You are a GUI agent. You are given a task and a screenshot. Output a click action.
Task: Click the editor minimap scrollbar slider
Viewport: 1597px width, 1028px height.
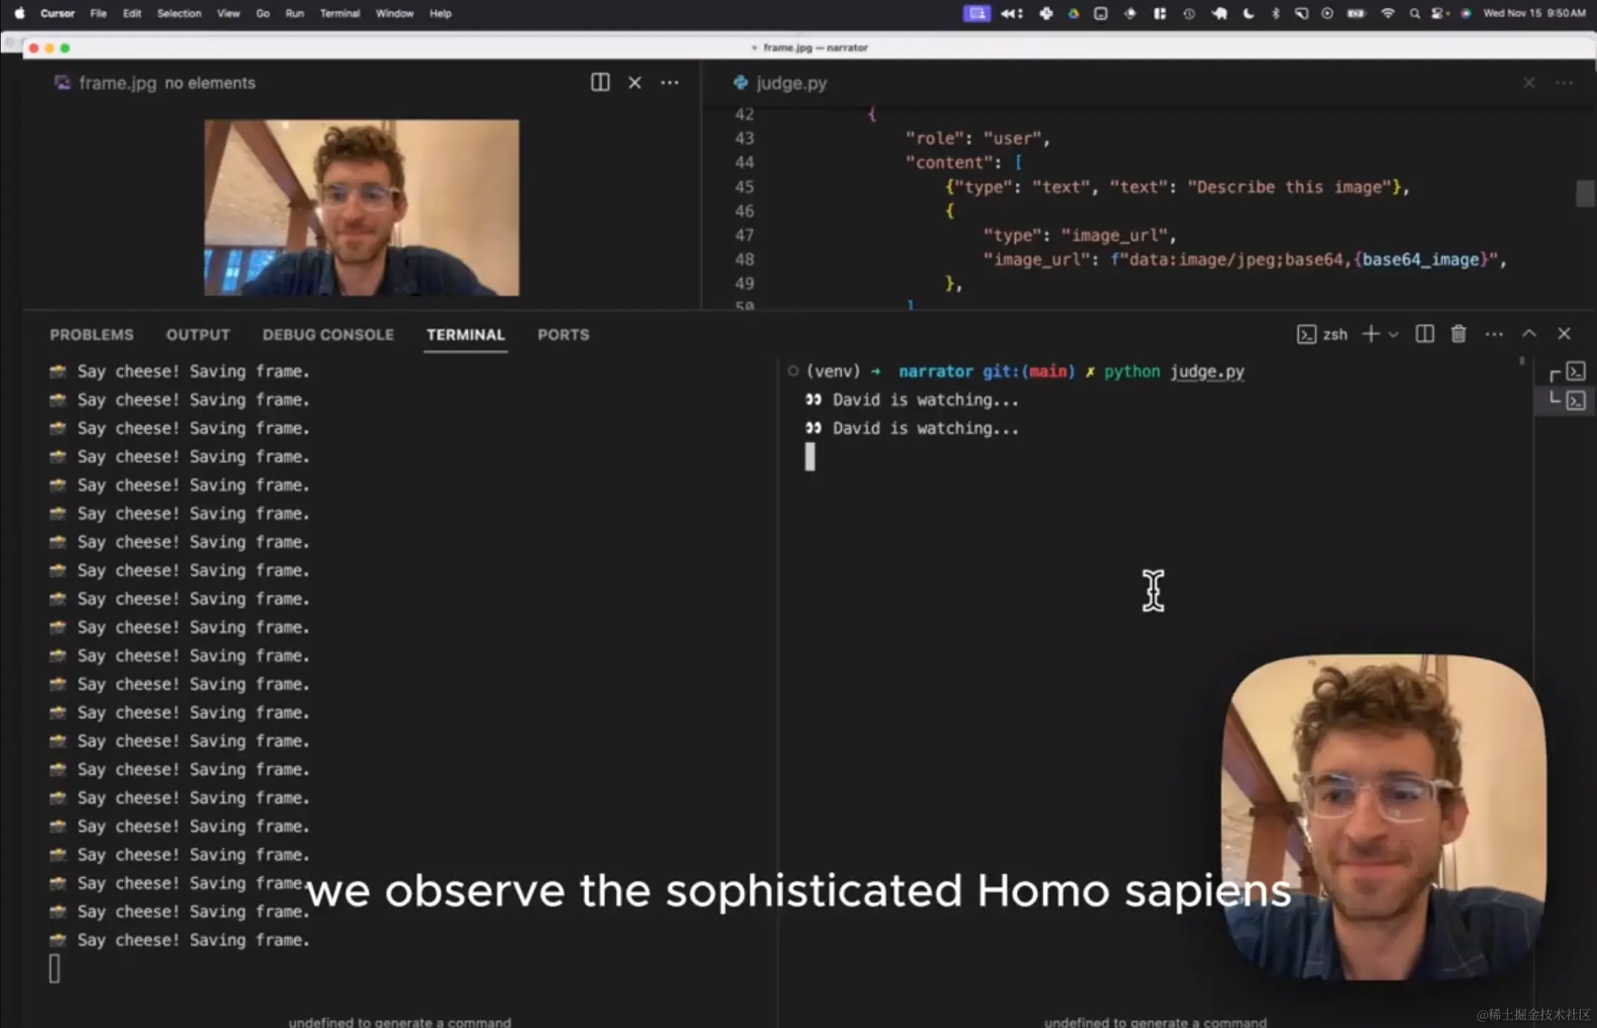pyautogui.click(x=1585, y=193)
